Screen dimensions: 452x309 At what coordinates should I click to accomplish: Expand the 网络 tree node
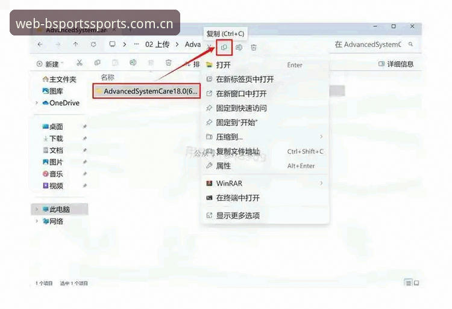[37, 221]
